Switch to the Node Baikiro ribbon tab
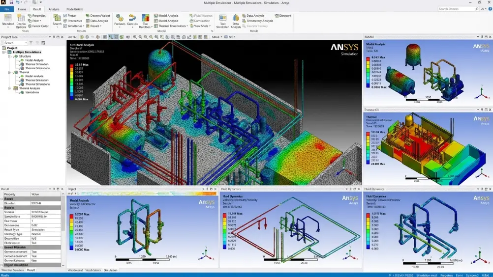The height and width of the screenshot is (277, 493). click(75, 9)
